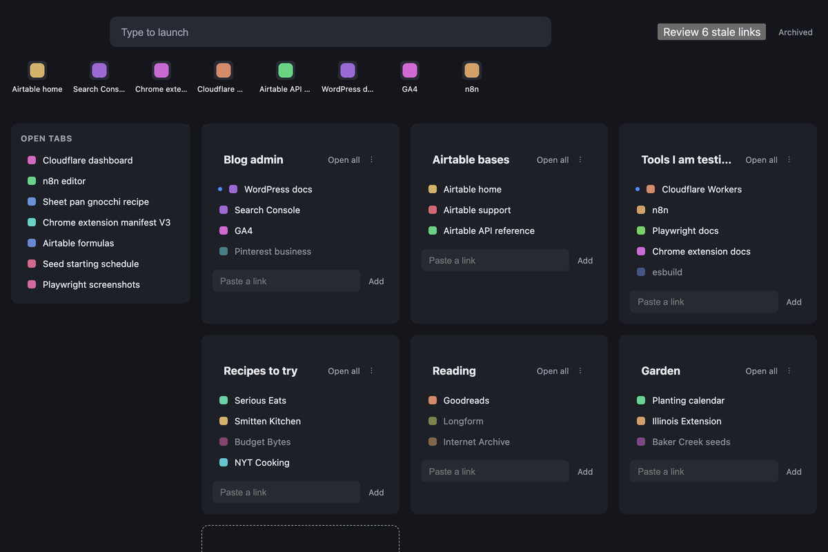The image size is (828, 552).
Task: Click Paste a link field in Garden
Action: click(704, 471)
